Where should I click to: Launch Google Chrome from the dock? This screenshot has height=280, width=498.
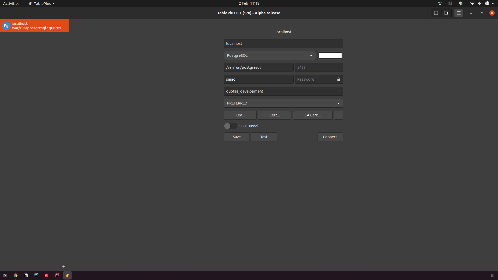[x=16, y=275]
